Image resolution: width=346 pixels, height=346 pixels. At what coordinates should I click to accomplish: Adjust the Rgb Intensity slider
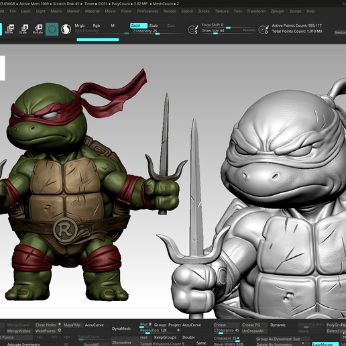pyautogui.click(x=102, y=32)
